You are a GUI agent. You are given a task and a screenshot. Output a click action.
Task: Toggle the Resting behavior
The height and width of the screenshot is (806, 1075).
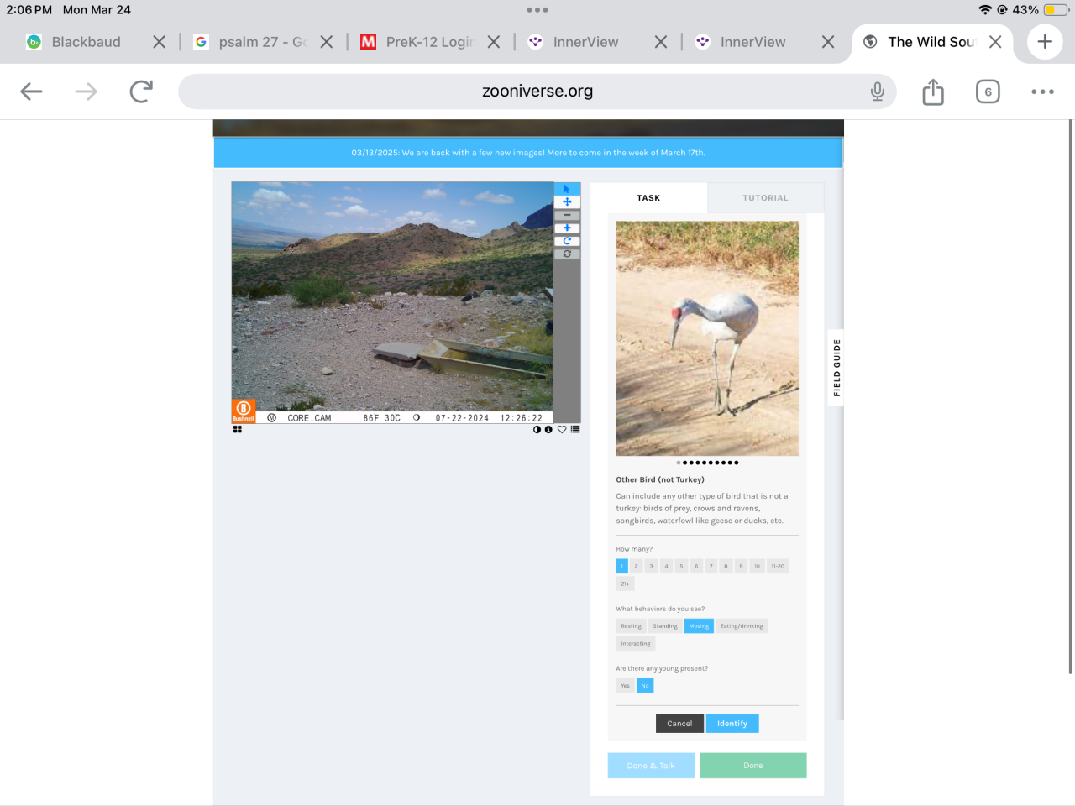[x=631, y=626]
